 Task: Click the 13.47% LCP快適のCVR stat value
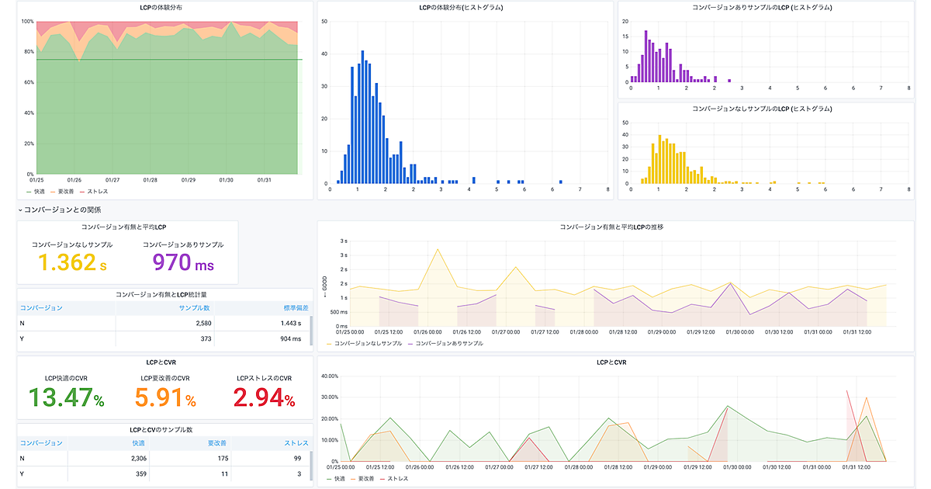[66, 398]
